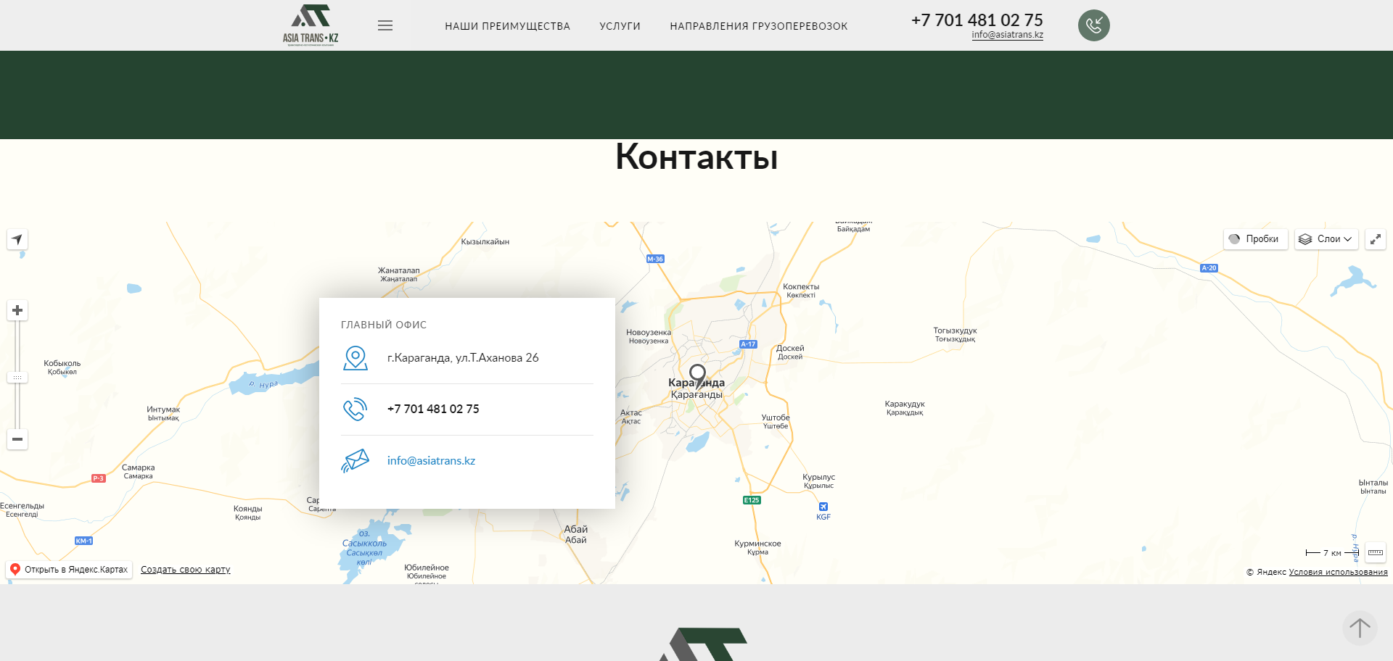The width and height of the screenshot is (1393, 661).
Task: Click the scroll-to-top arrow button
Action: coord(1360,628)
